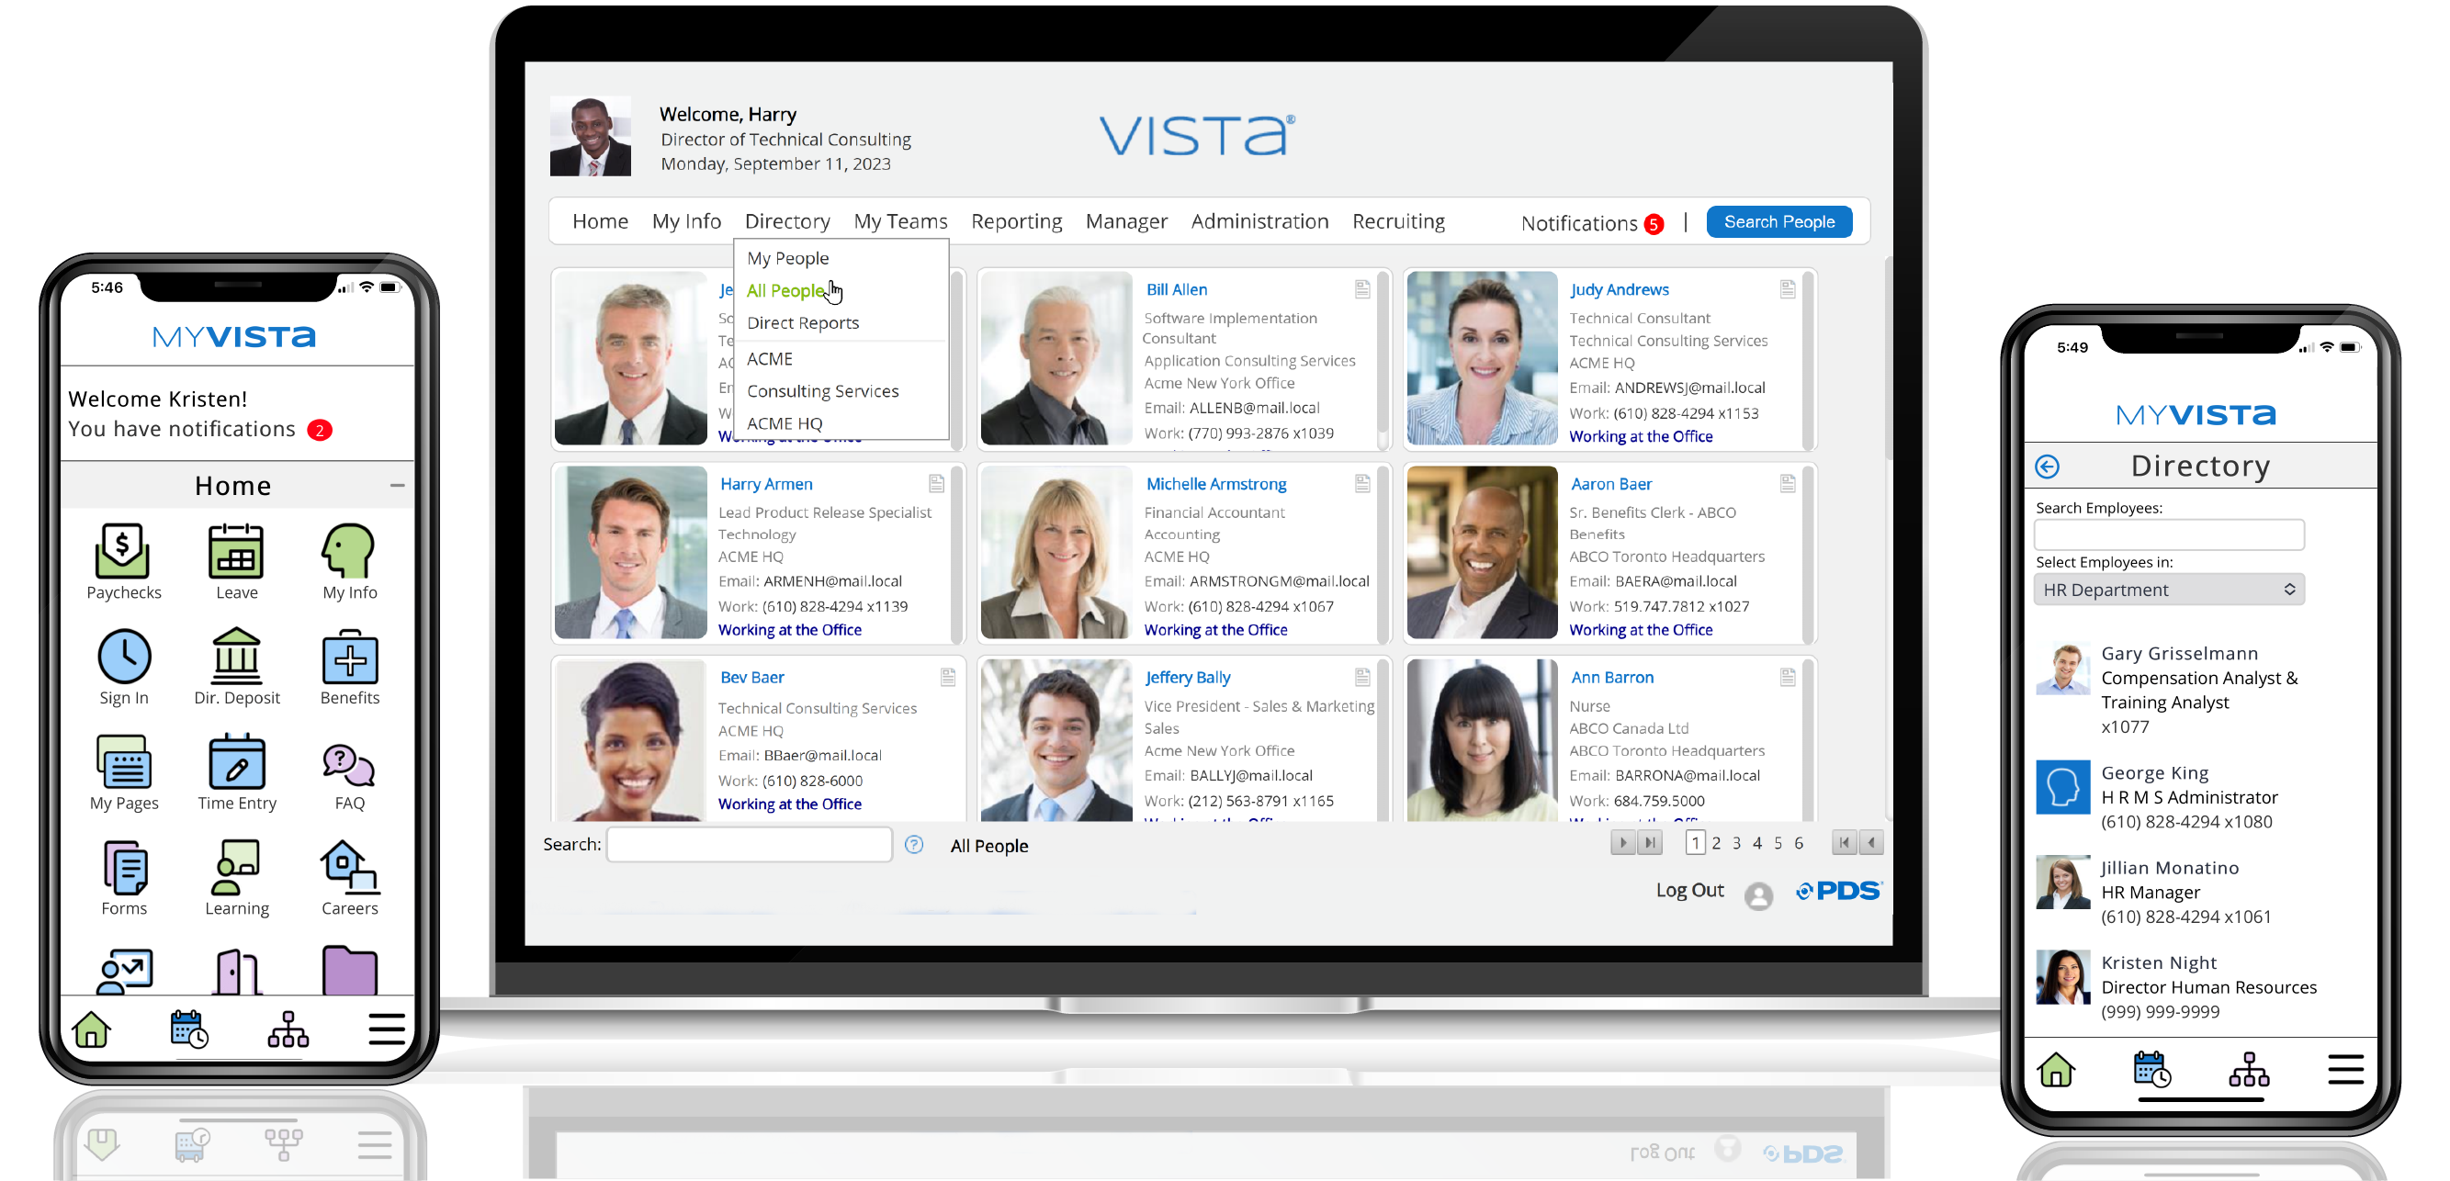The image size is (2450, 1181).
Task: Click the Search People button
Action: click(1779, 220)
